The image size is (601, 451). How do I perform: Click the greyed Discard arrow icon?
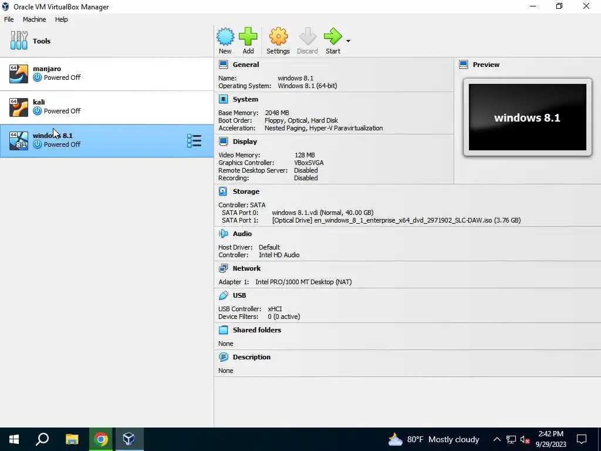coord(308,36)
